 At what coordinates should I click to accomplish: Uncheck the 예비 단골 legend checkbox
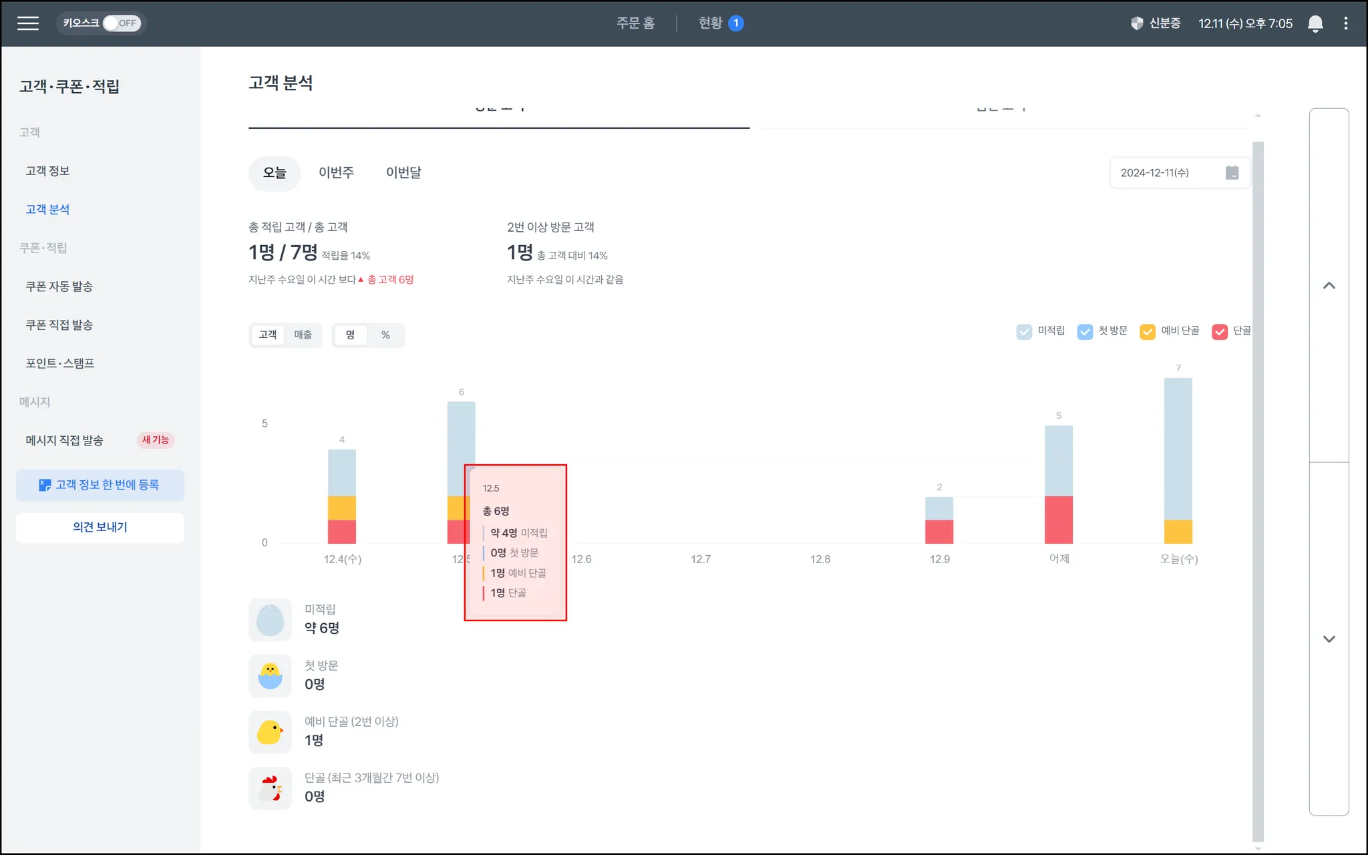(x=1147, y=331)
